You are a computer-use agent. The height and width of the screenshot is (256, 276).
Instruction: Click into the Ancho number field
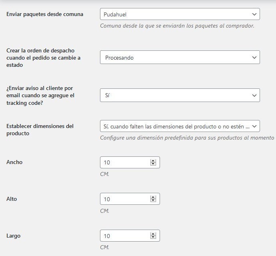[x=125, y=162]
